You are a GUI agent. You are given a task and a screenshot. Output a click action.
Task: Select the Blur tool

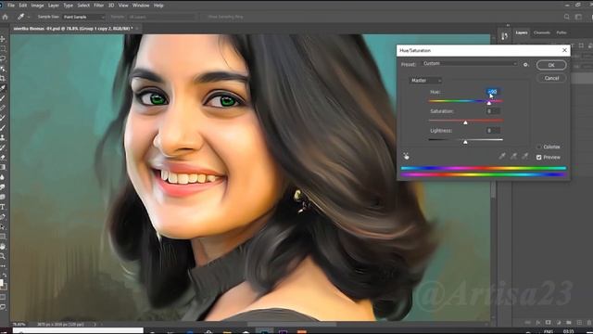tap(3, 177)
